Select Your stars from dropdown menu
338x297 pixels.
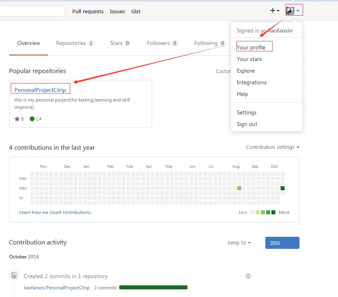249,59
